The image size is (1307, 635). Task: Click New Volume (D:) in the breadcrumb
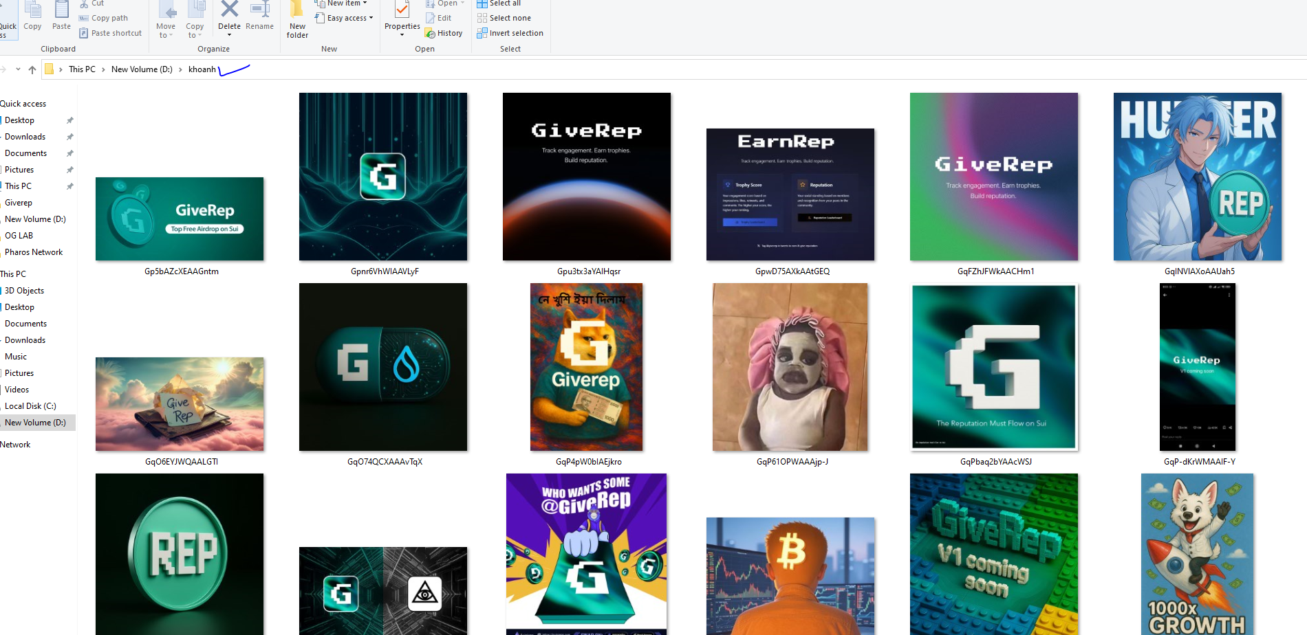pos(142,69)
